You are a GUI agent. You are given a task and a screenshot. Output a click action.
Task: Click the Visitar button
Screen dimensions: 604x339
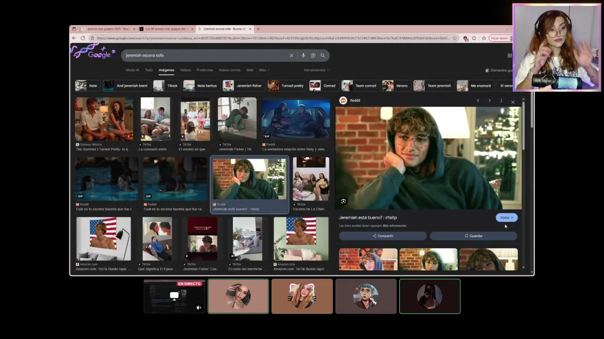click(x=506, y=218)
